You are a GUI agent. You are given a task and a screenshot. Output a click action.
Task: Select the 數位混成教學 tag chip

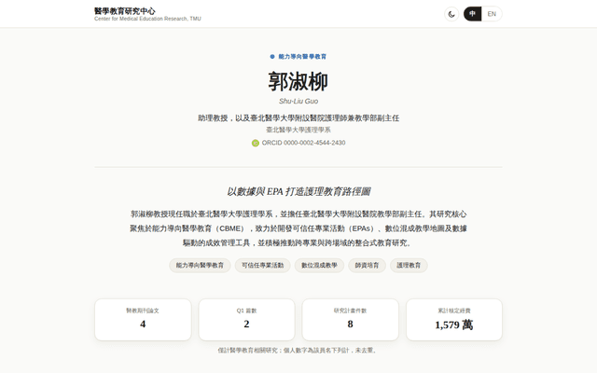[x=319, y=265]
